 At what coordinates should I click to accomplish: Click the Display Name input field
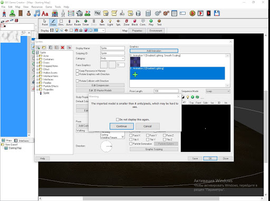pyautogui.click(x=112, y=48)
